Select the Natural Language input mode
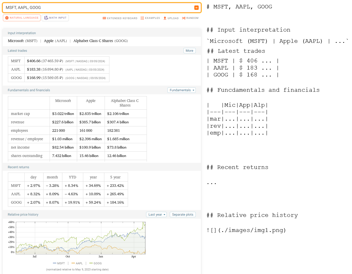 pos(22,18)
